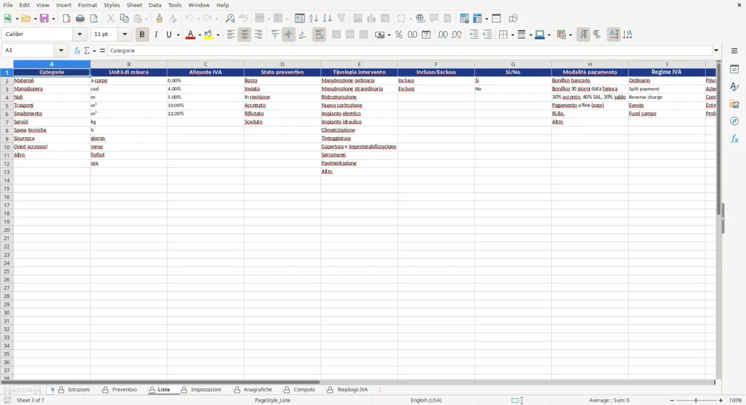Open the sidebar Styles deck
746x405 pixels.
pos(734,86)
